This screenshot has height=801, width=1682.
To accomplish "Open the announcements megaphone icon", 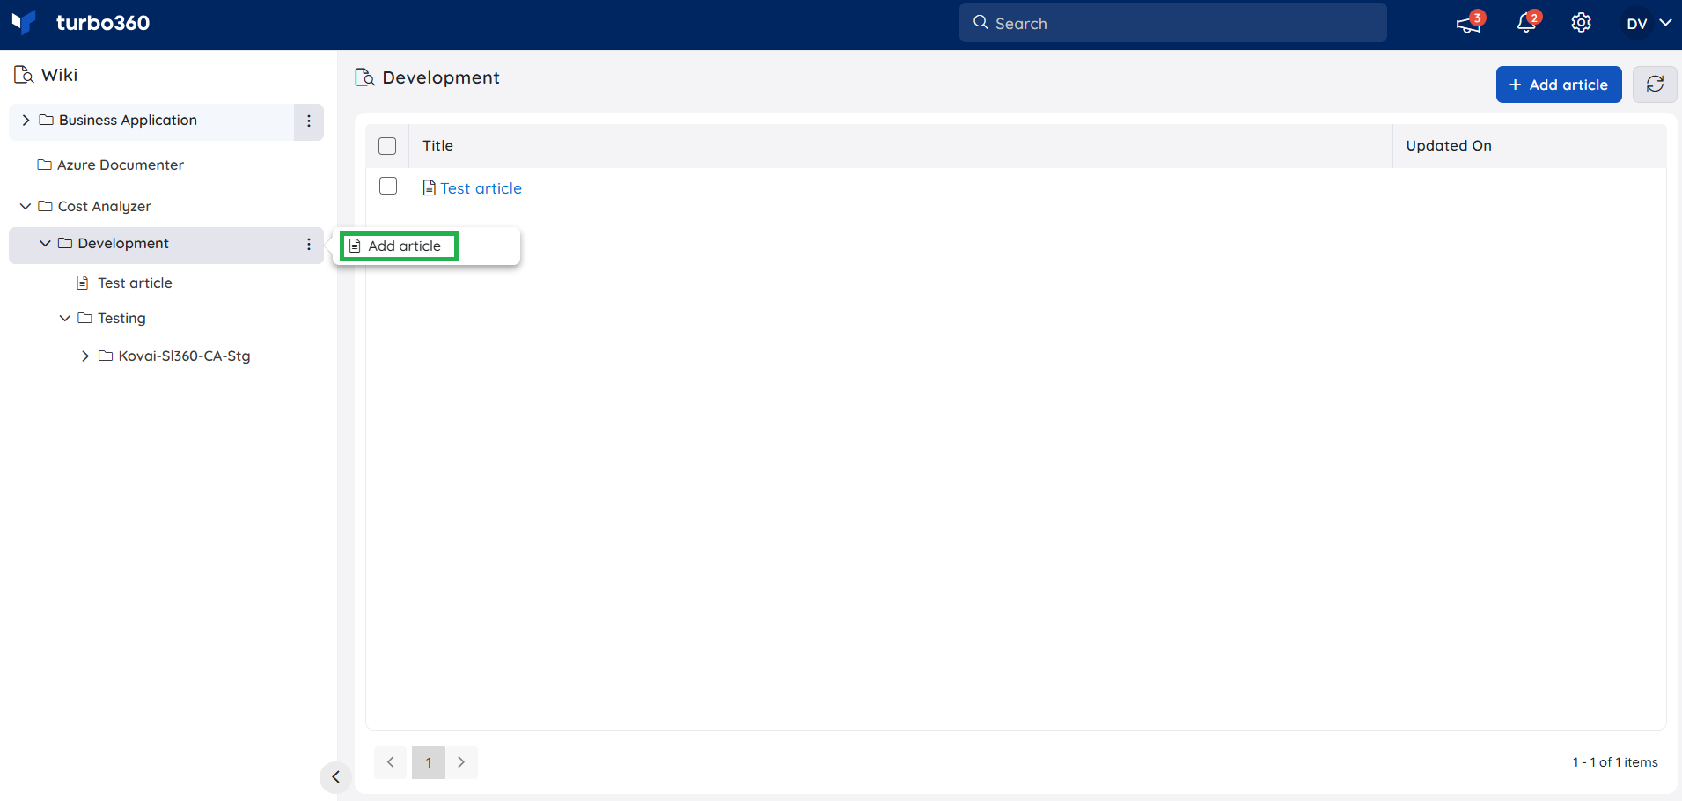I will click(1469, 23).
